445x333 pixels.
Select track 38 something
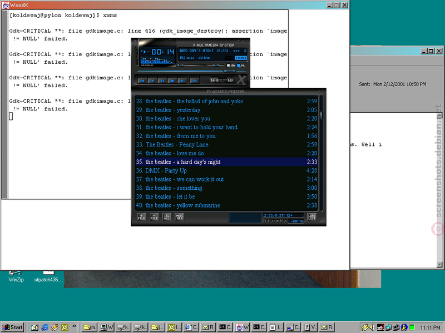[x=226, y=188]
